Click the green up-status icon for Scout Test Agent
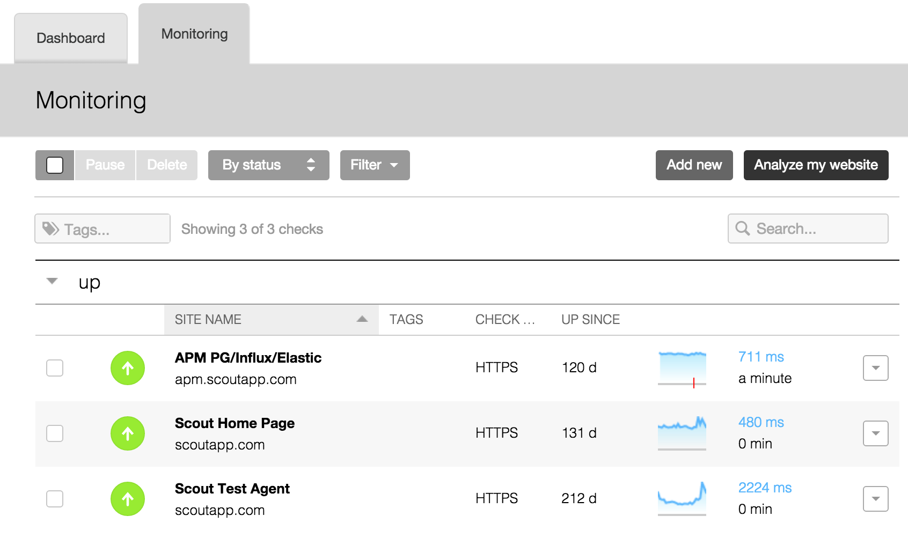The width and height of the screenshot is (908, 545). pyautogui.click(x=128, y=499)
